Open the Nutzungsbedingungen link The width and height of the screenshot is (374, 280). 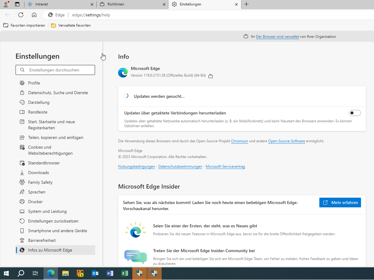[x=137, y=166]
